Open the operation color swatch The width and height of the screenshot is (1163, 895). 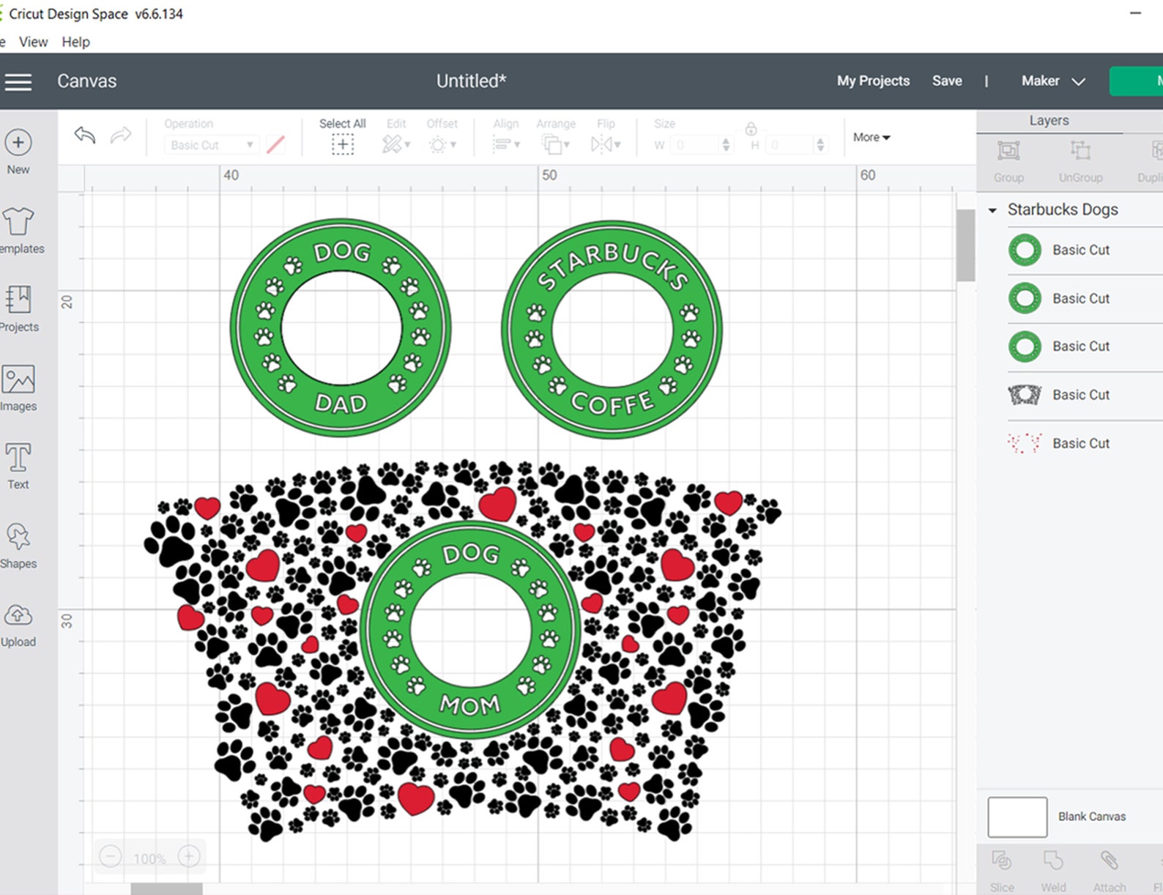tap(275, 145)
